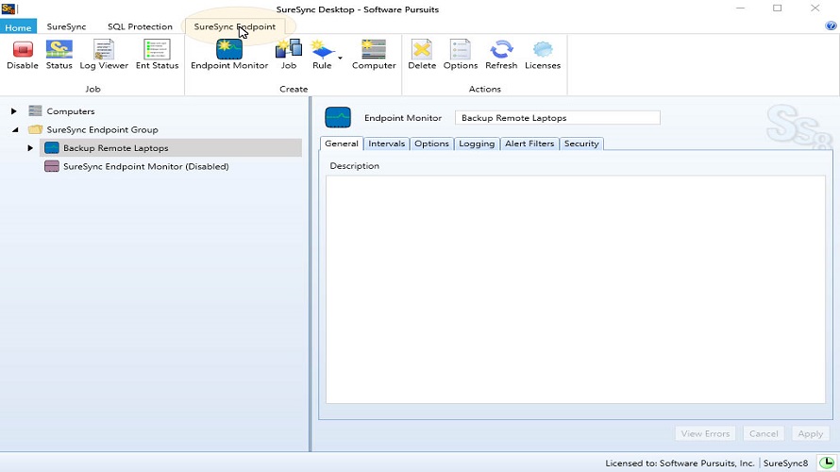Expand the Computers tree node
The image size is (840, 472).
14,111
